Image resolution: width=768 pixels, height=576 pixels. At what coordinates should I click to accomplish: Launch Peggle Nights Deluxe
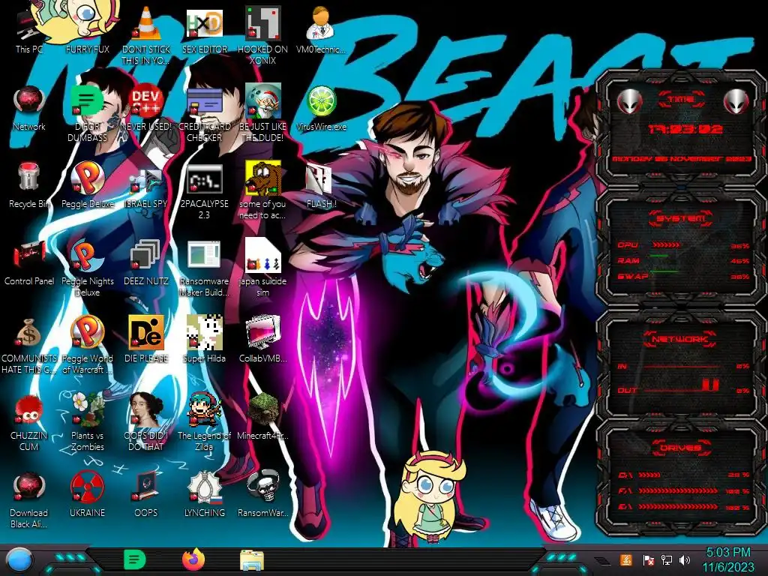[87, 267]
